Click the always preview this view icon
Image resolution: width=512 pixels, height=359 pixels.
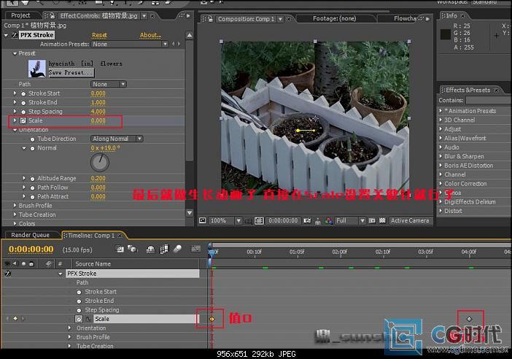click(x=203, y=221)
